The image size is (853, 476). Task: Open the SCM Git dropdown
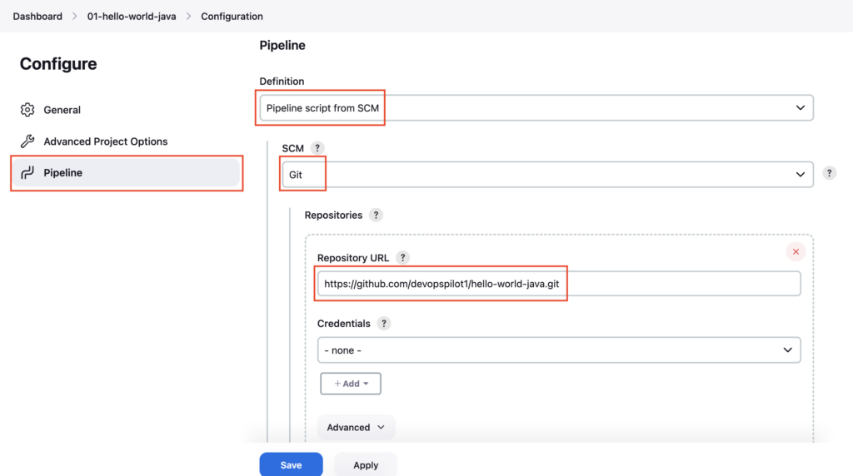tap(548, 175)
